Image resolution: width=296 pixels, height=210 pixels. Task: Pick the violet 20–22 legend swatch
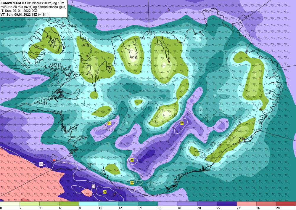pos(207,204)
